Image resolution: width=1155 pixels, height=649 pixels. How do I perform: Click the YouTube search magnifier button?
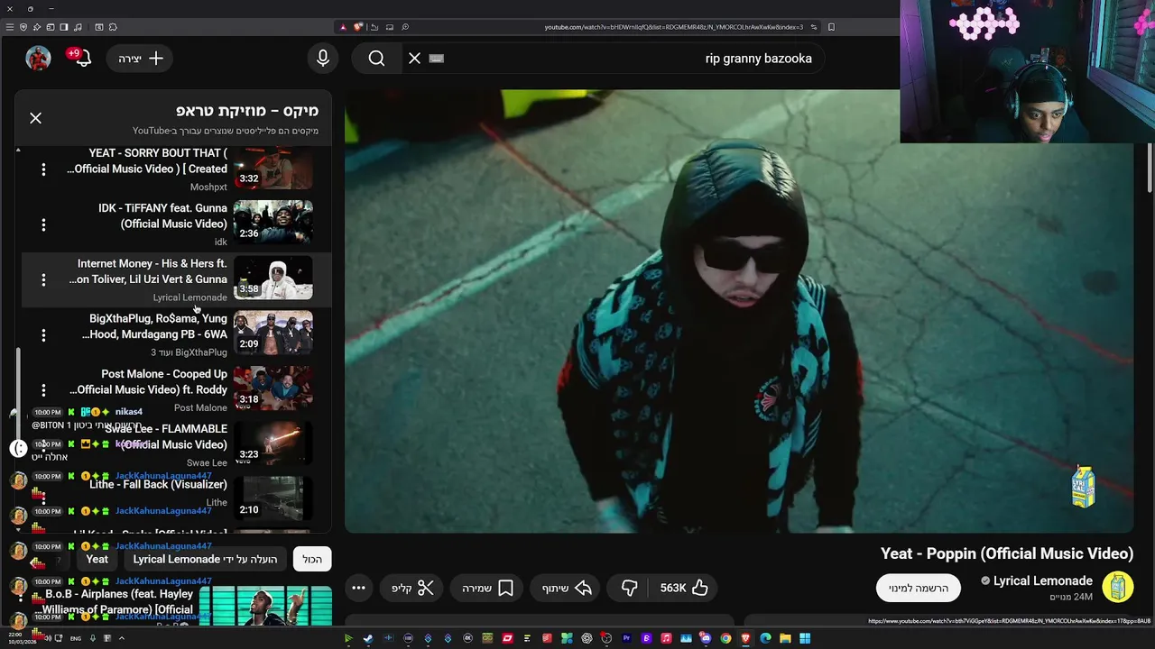376,59
